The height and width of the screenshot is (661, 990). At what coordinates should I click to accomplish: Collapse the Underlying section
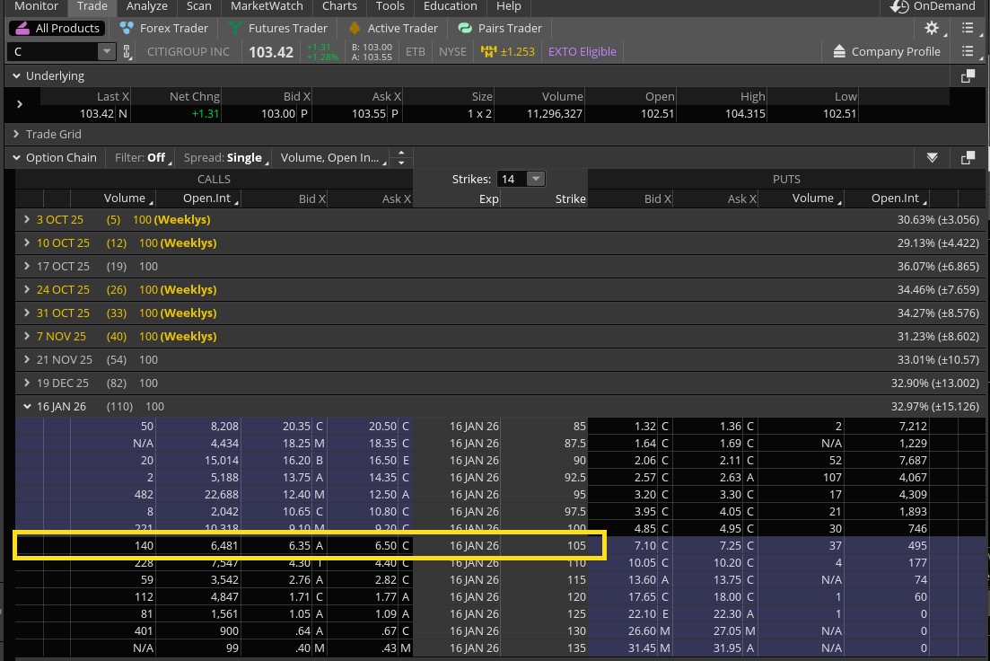click(x=17, y=76)
